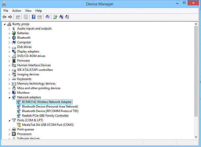The width and height of the screenshot is (201, 147).
Task: Open the Action menu
Action: (16, 11)
